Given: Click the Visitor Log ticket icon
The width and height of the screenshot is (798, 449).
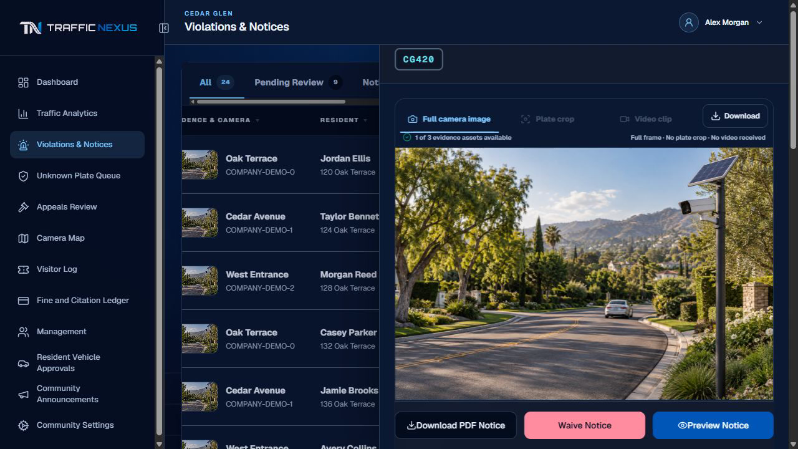Looking at the screenshot, I should coord(23,269).
